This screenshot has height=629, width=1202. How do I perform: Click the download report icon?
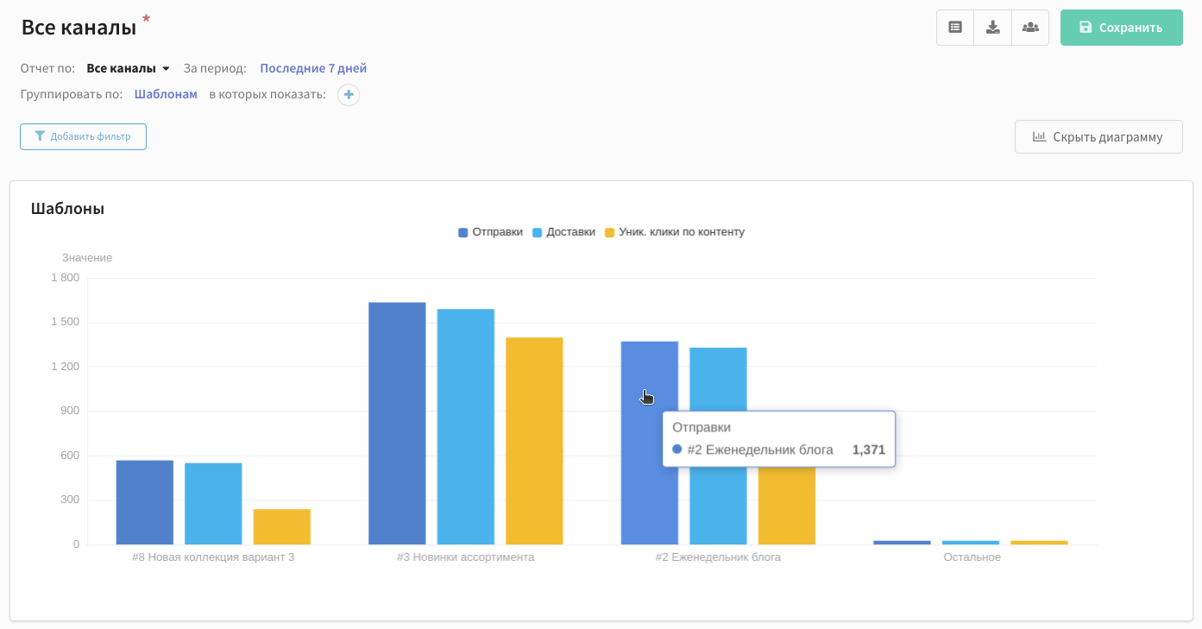coord(992,27)
